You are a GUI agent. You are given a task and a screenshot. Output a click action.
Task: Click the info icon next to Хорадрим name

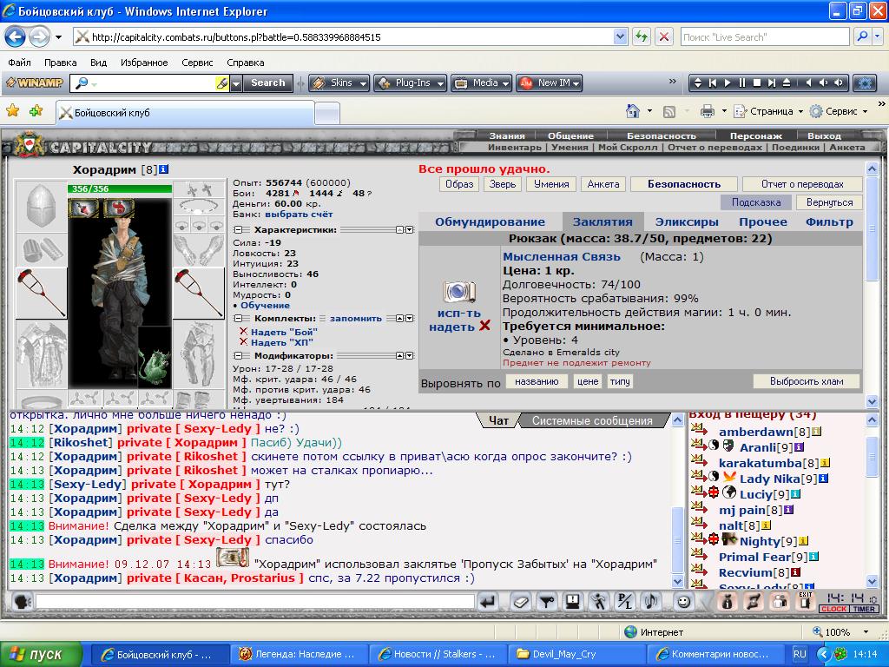click(x=165, y=169)
